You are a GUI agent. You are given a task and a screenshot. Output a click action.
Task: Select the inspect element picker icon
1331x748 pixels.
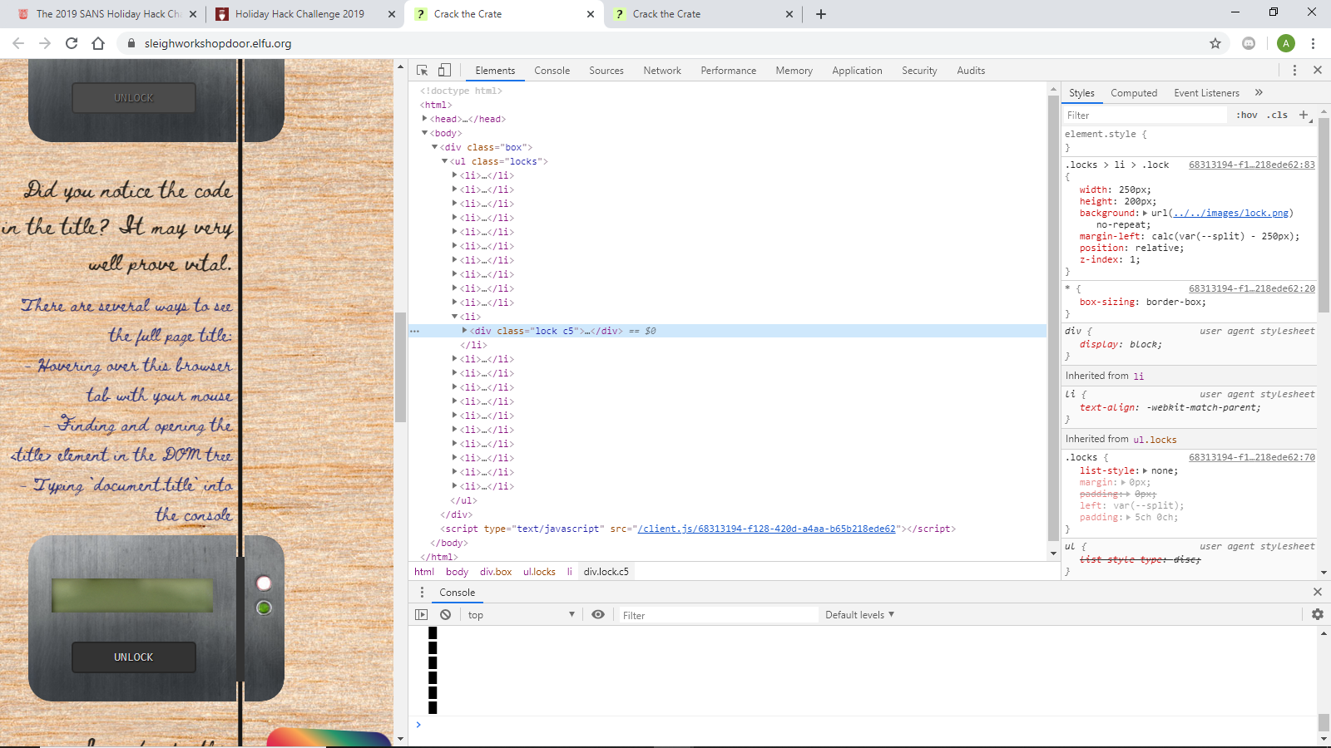pos(423,71)
